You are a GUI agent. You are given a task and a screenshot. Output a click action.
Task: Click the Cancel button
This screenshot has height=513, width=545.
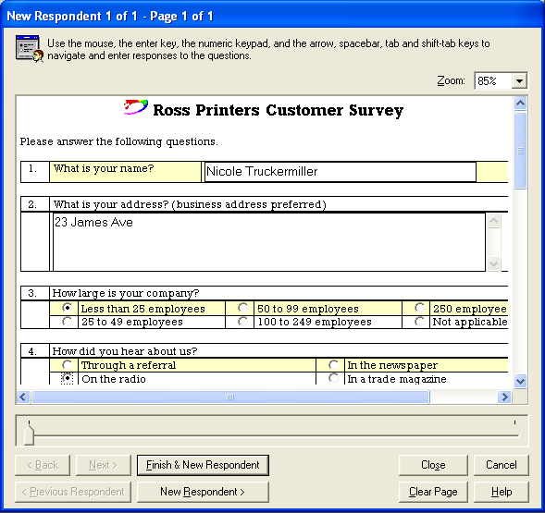click(x=502, y=465)
